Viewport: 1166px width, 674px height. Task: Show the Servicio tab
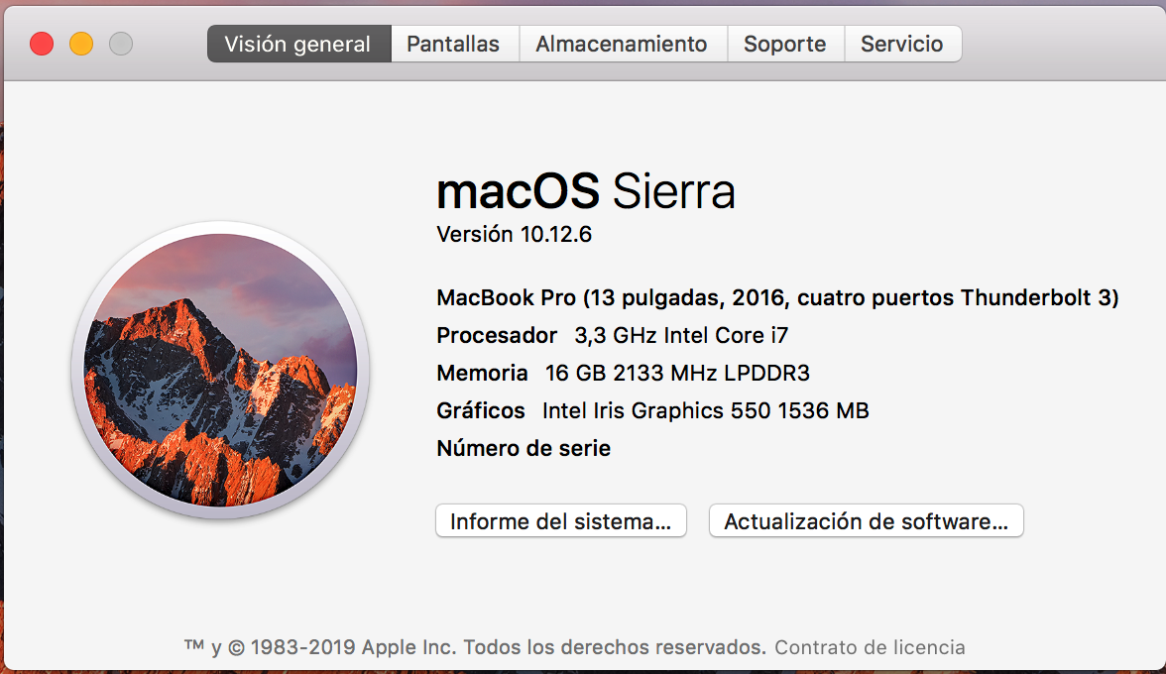click(901, 45)
